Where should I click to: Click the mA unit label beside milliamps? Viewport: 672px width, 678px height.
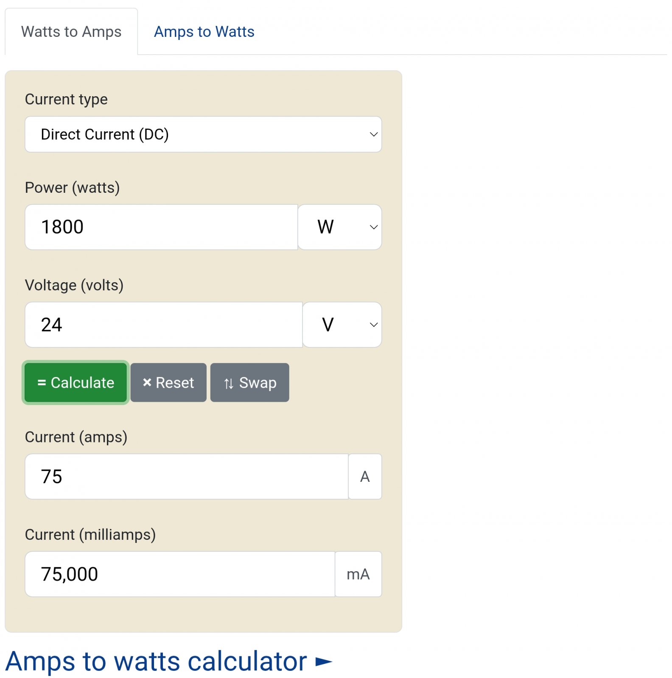click(358, 574)
